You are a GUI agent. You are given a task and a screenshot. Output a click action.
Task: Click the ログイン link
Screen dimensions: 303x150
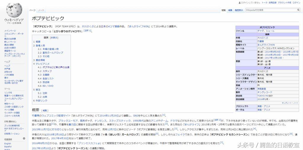(296, 3)
